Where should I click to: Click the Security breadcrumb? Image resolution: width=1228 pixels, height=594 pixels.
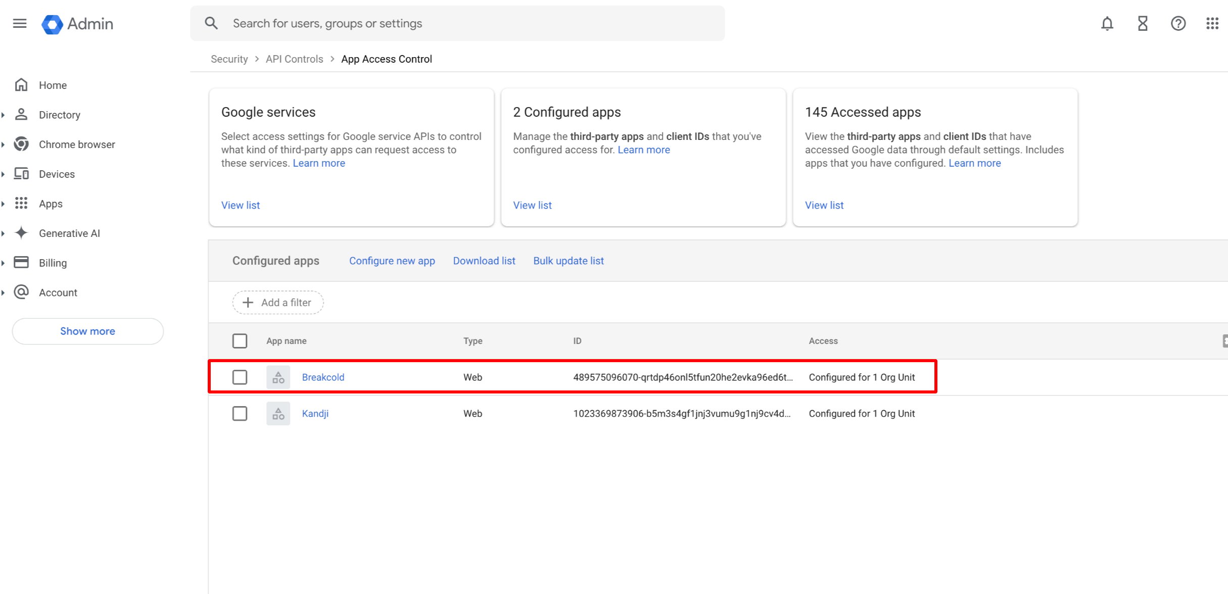coord(229,59)
